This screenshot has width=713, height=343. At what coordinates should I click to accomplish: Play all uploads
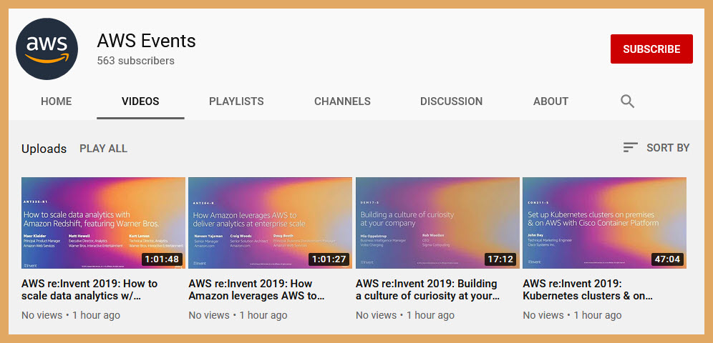pyautogui.click(x=103, y=149)
